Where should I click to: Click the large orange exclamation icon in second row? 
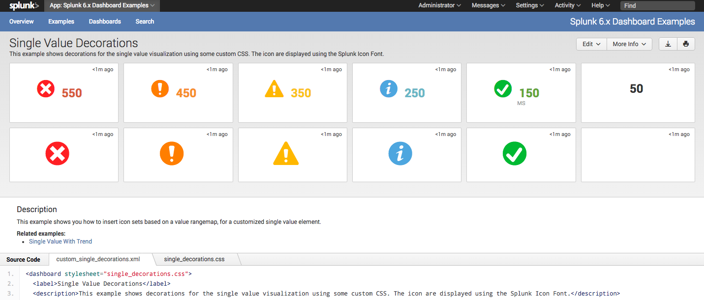(172, 154)
